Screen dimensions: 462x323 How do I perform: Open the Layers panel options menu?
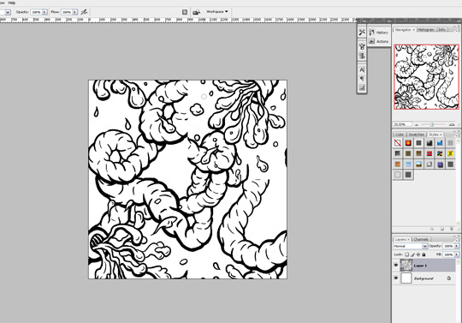(x=456, y=240)
